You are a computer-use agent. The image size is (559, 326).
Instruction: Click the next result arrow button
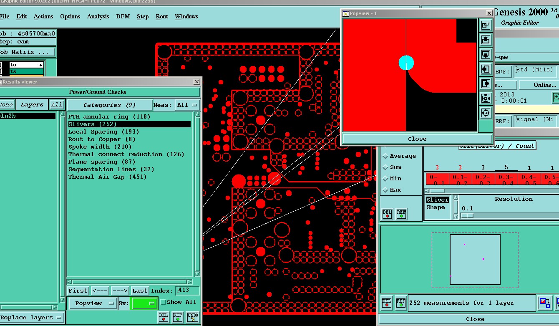120,291
